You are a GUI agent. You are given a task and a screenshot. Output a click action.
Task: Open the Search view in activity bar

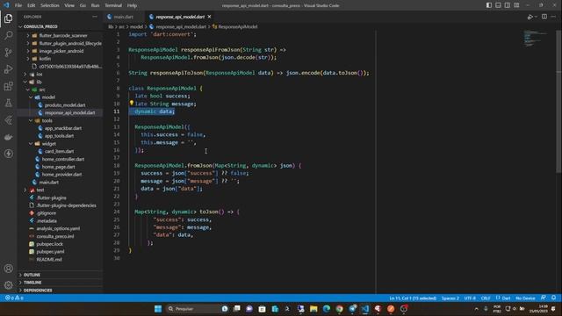(x=8, y=35)
